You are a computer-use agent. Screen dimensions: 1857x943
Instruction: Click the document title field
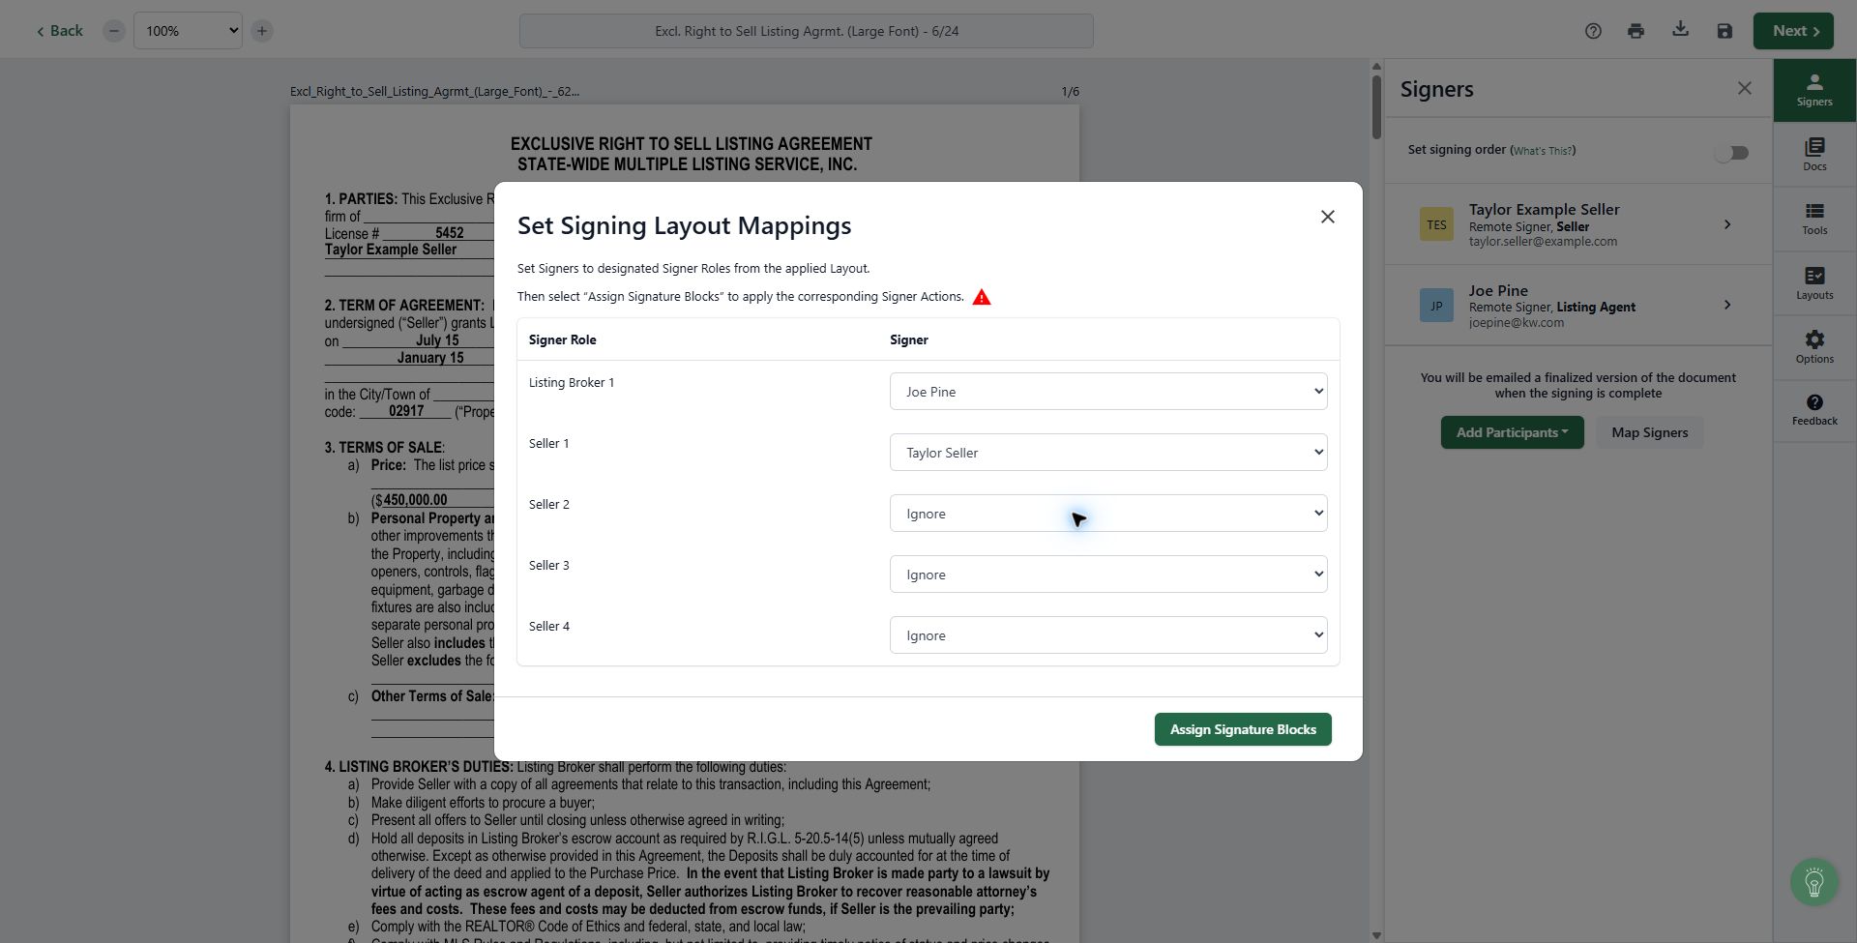[807, 31]
